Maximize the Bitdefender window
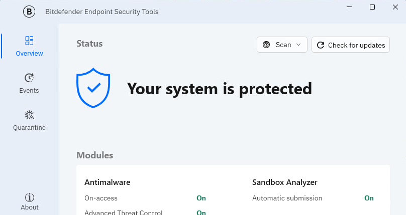The height and width of the screenshot is (215, 406). coord(372,7)
